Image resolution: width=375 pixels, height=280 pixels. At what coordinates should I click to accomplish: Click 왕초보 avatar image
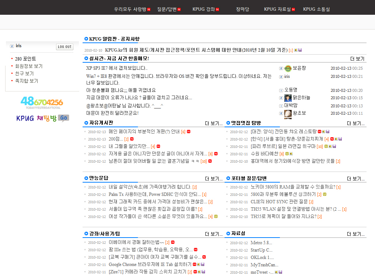tap(288, 114)
